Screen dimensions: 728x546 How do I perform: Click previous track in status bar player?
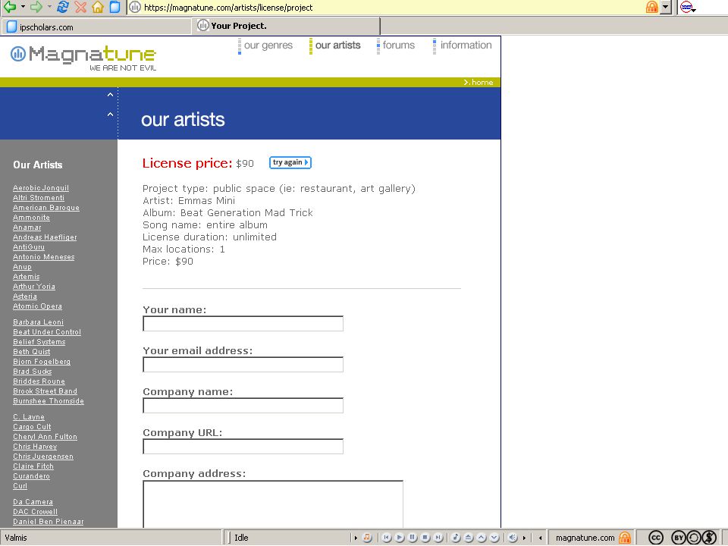pos(386,538)
